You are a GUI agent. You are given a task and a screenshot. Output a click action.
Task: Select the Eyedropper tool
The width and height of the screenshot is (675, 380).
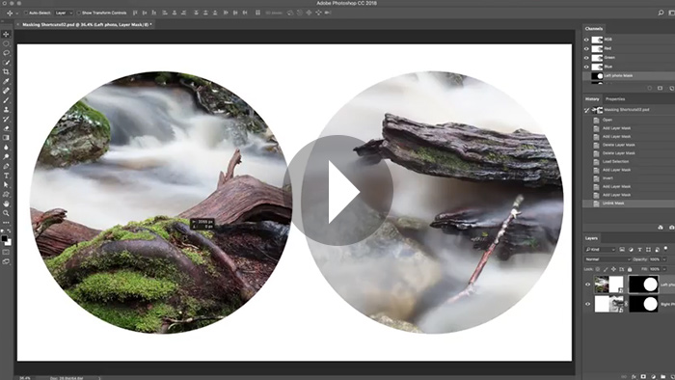6,81
